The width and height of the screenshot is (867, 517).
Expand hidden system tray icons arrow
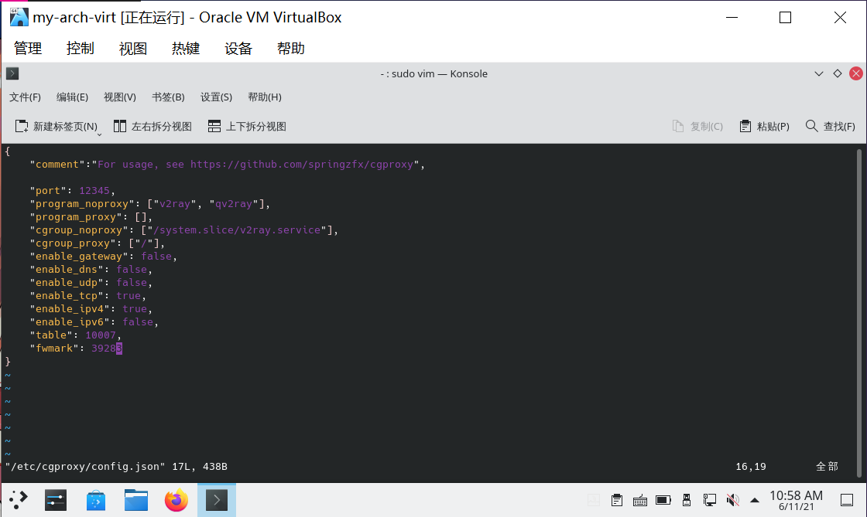click(x=755, y=500)
